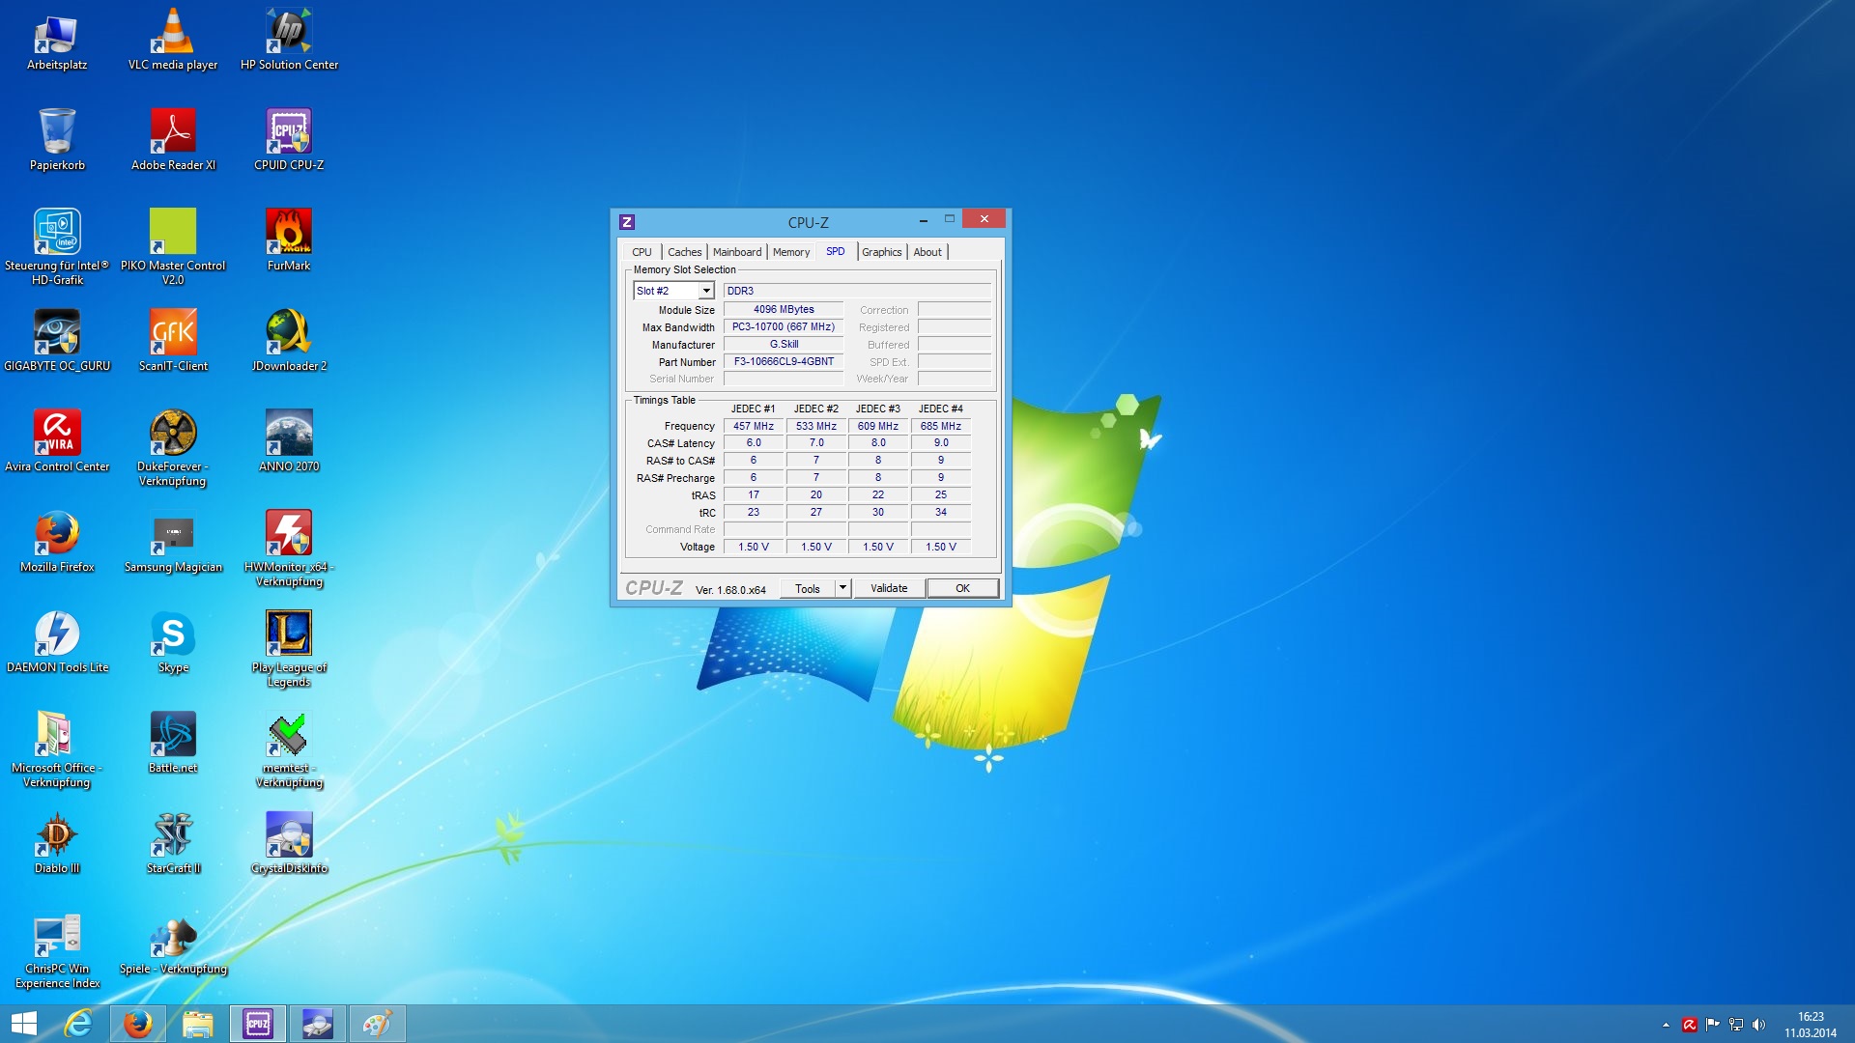Switch to the Mainboard tab
1855x1043 pixels.
point(736,252)
